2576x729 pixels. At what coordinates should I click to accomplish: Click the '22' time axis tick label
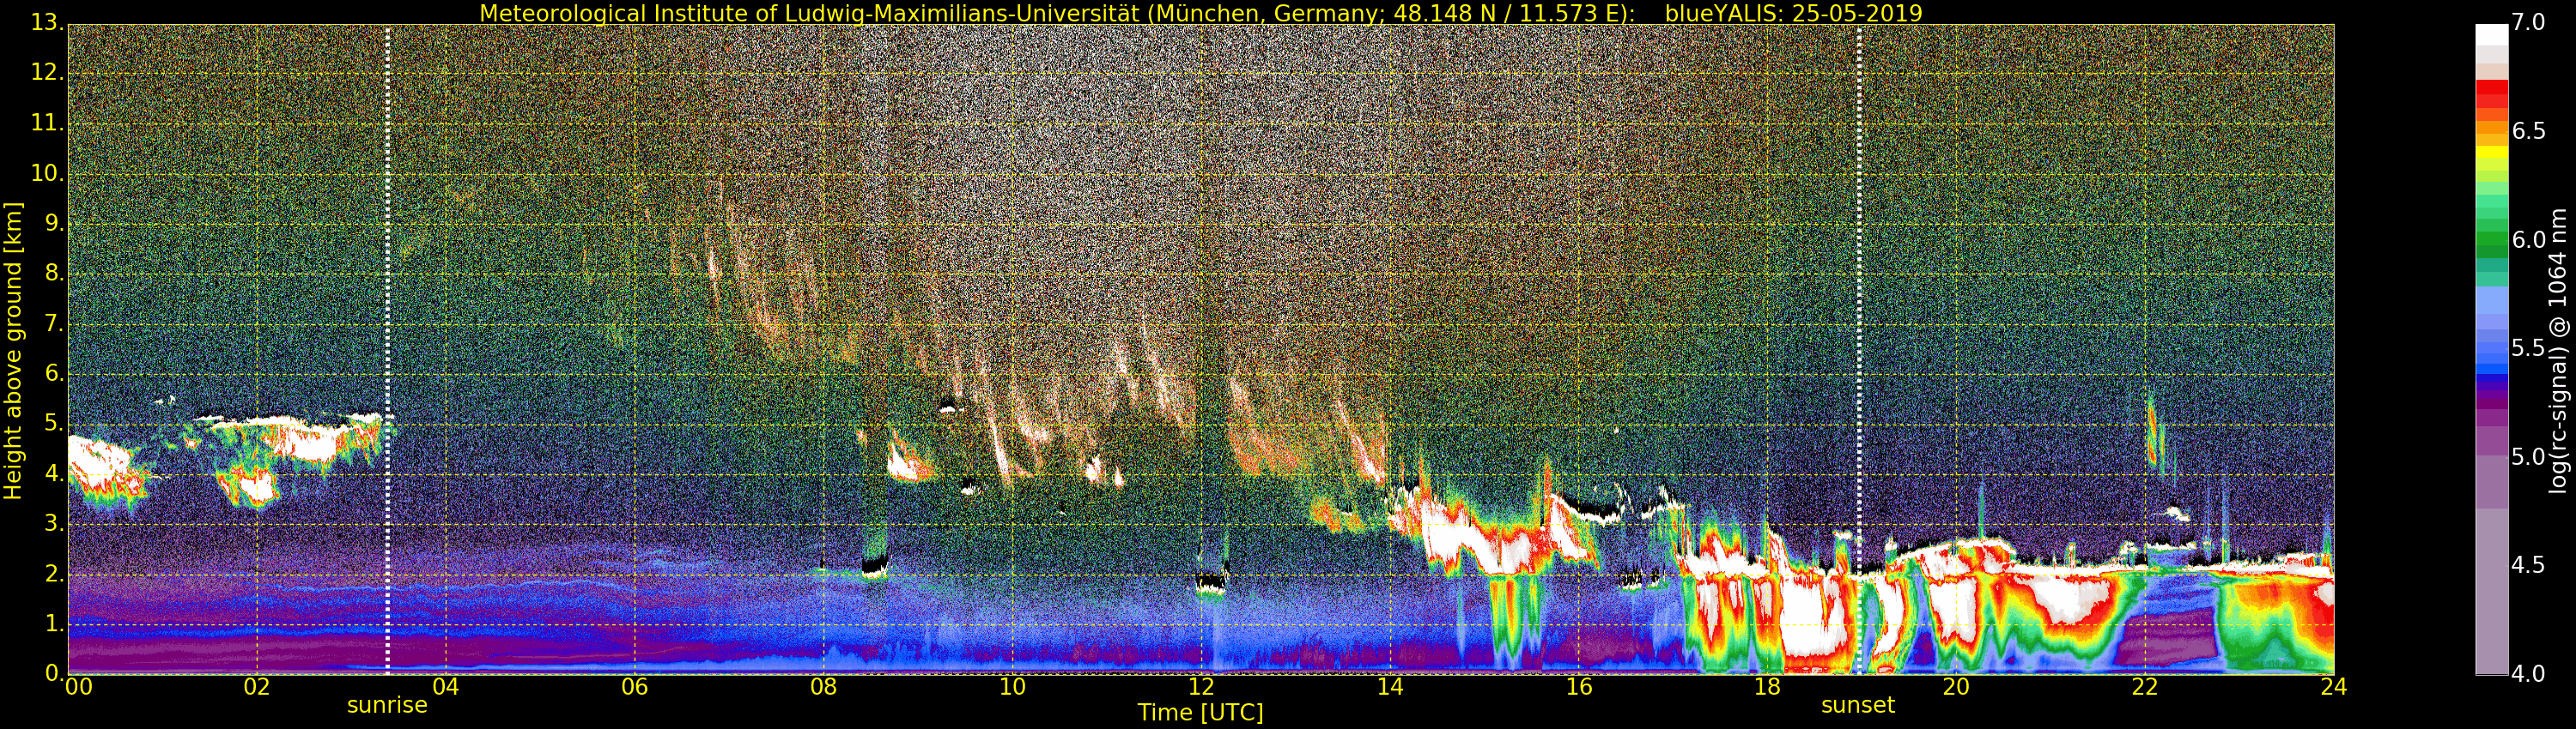2145,687
